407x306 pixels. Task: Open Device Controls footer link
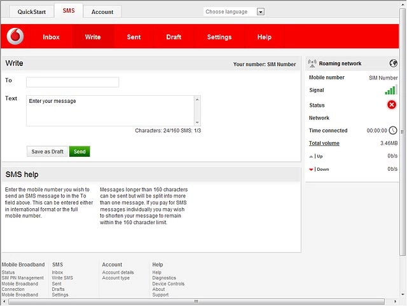(x=168, y=284)
